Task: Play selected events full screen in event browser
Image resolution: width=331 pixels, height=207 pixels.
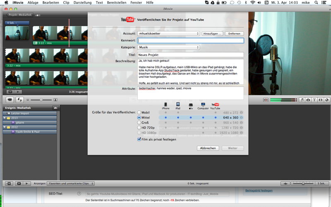Action: coord(19,183)
